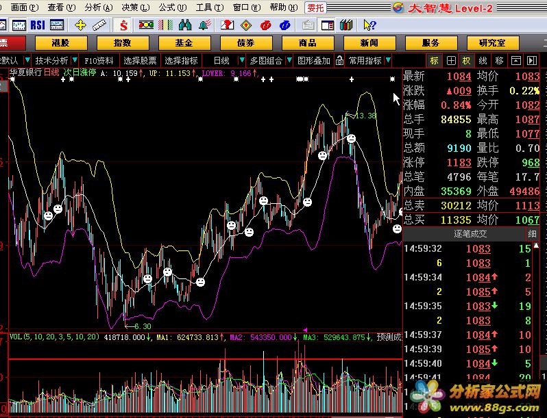Click the 6.30 low price label
Image resolution: width=547 pixels, height=418 pixels.
coord(143,326)
